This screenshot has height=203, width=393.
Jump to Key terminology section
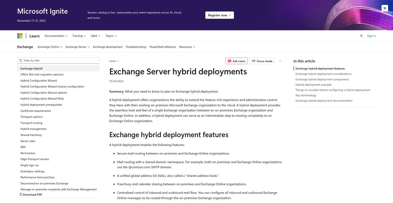[x=306, y=95]
